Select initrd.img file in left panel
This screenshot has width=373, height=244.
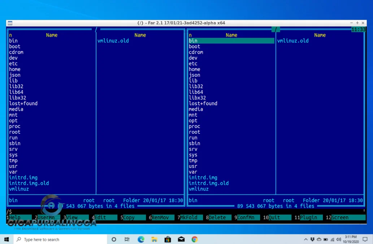point(23,178)
